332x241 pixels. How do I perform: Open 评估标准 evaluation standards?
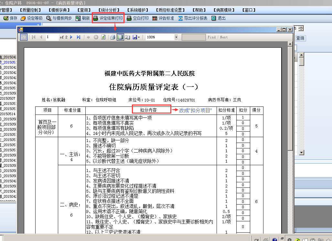click(163, 18)
